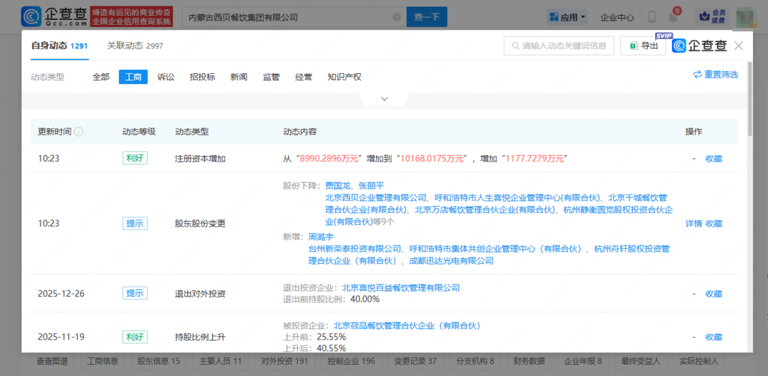
Task: Expand more filters with the chevron arrow
Action: click(x=384, y=99)
